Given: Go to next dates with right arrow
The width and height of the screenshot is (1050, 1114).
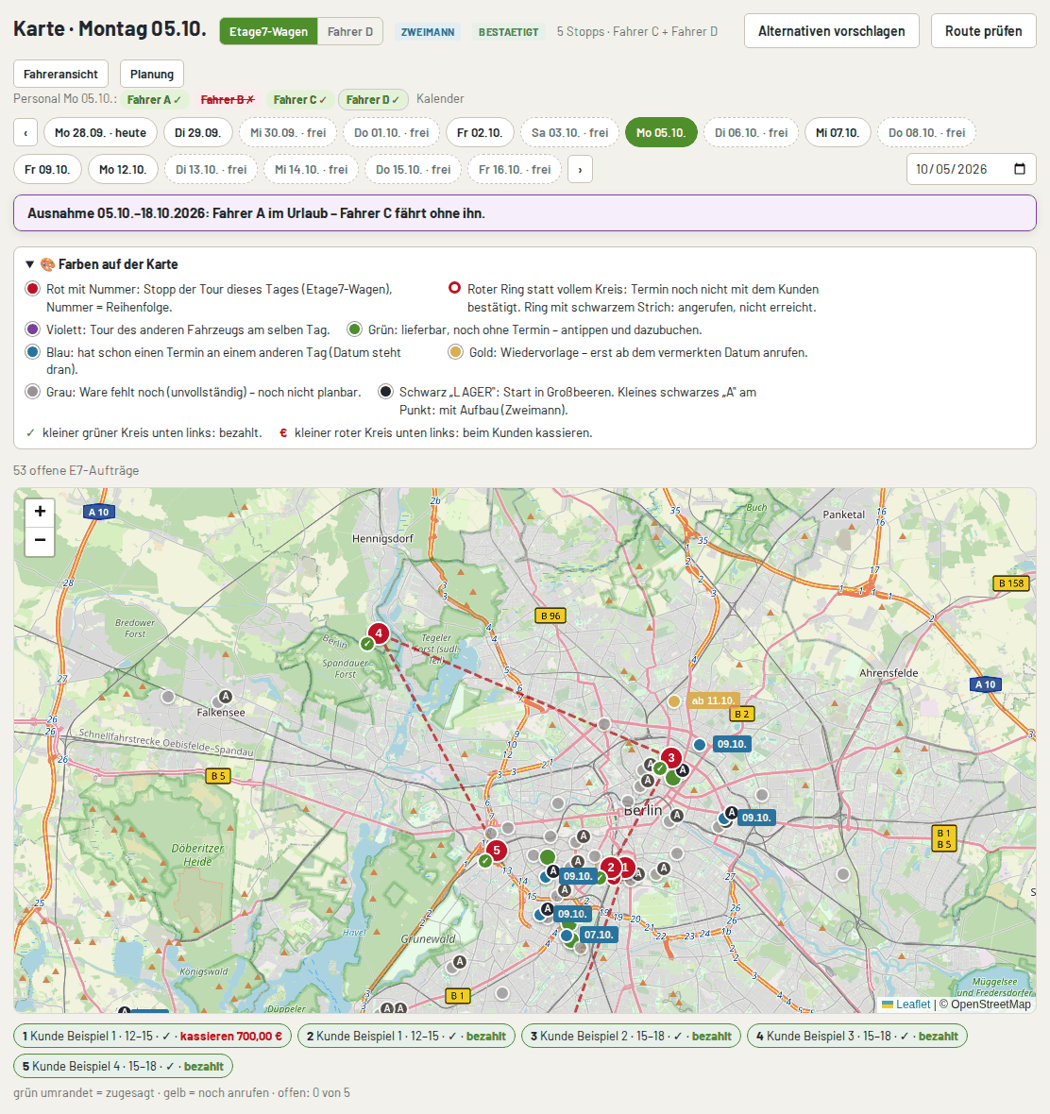Looking at the screenshot, I should click(581, 170).
